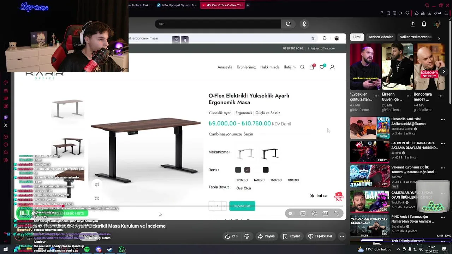
Task: Click the browser pin icon
Action: pyautogui.click(x=382, y=13)
